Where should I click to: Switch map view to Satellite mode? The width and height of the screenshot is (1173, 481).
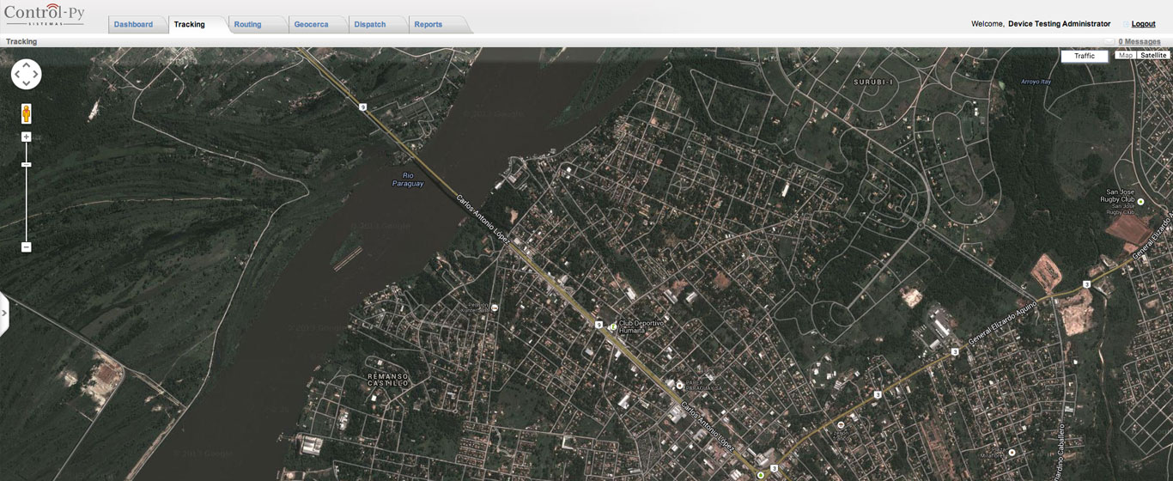(x=1153, y=55)
